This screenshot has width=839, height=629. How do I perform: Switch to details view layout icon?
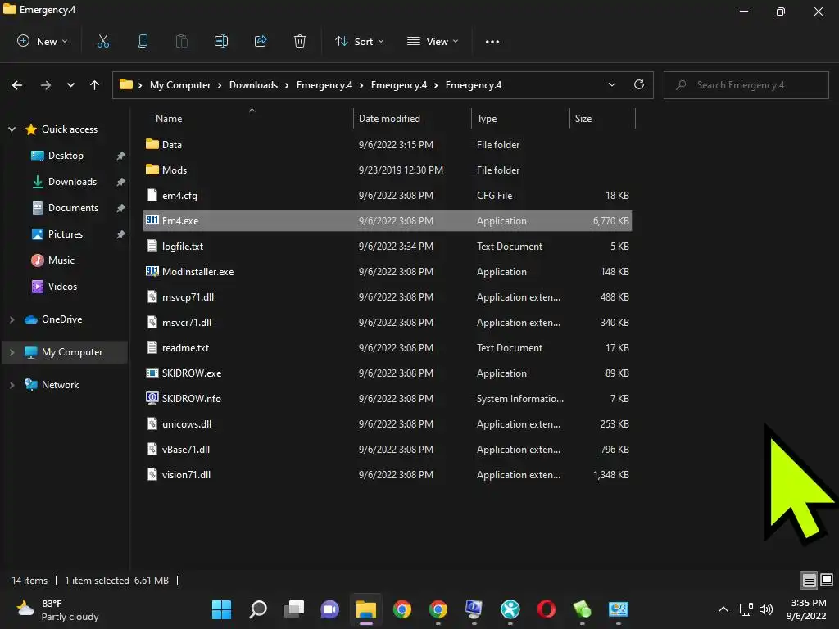coord(809,580)
